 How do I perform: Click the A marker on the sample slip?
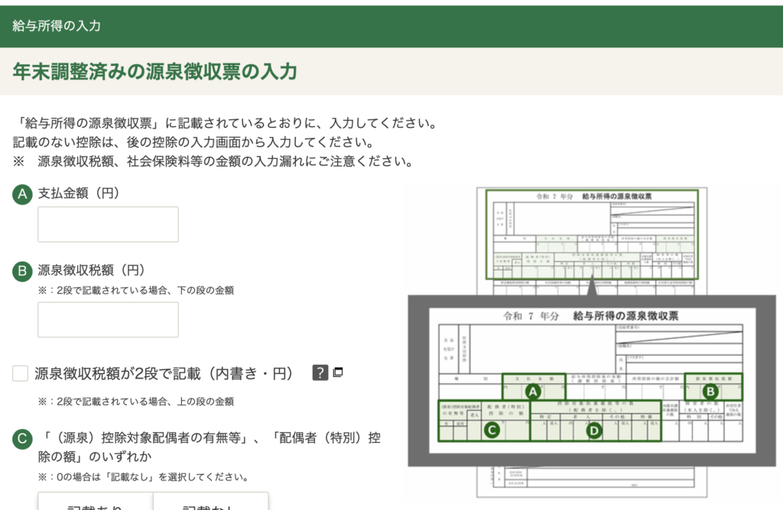[534, 391]
